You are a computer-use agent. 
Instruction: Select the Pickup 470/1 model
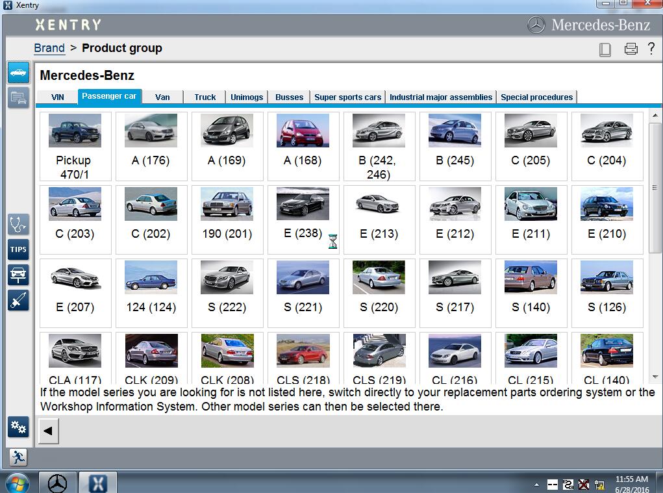[75, 146]
